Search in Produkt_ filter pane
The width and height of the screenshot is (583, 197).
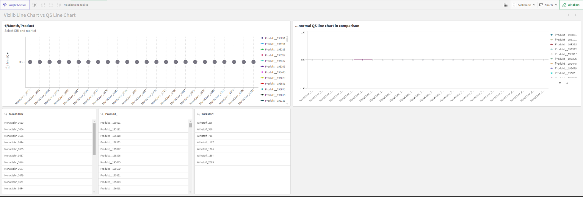pyautogui.click(x=102, y=114)
